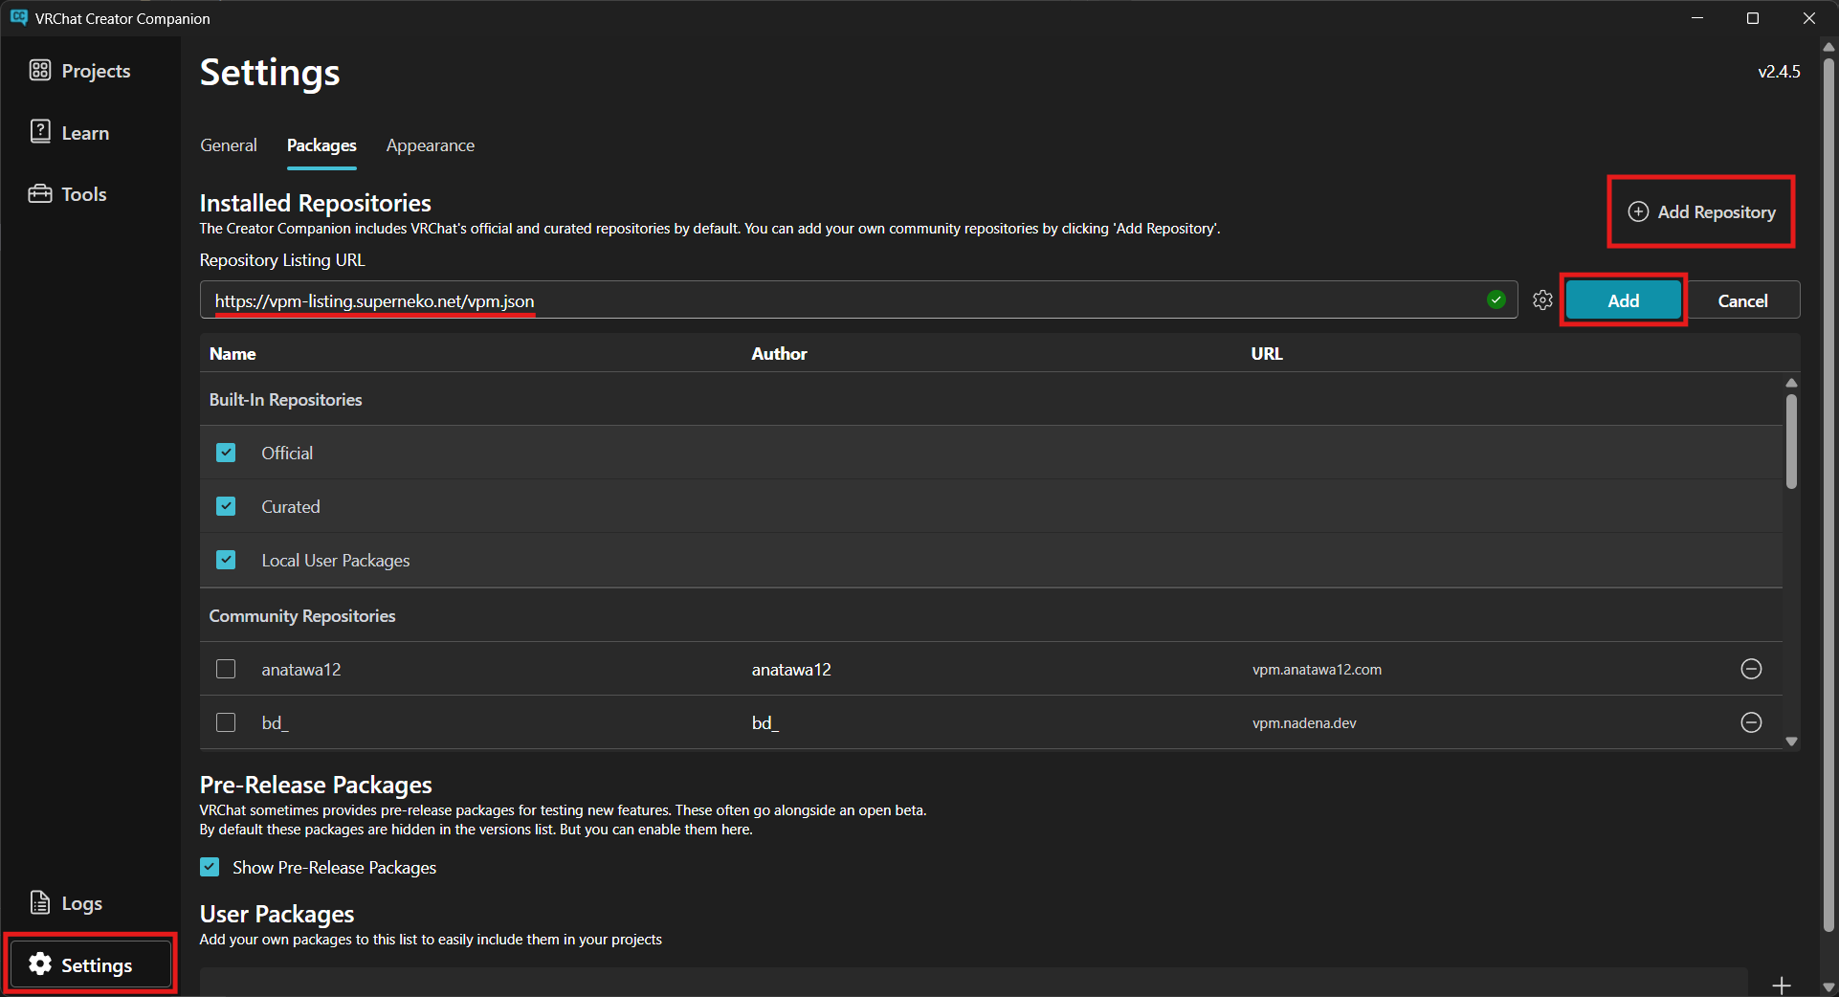Open the Logs page in sidebar
This screenshot has height=997, width=1839.
point(66,903)
